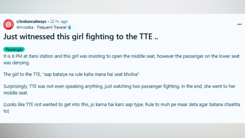Click 'middle seat.' ending the third paragraph
Image resolution: width=245 pixels, height=138 pixels.
15,93
